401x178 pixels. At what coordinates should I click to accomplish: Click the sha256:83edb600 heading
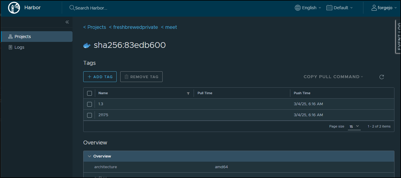130,45
